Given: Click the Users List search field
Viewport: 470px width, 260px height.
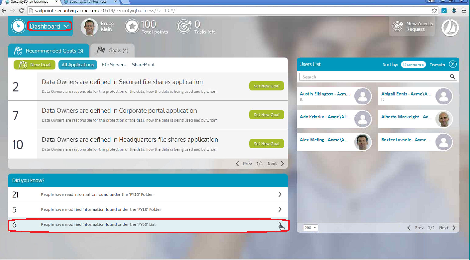Looking at the screenshot, I should 374,77.
